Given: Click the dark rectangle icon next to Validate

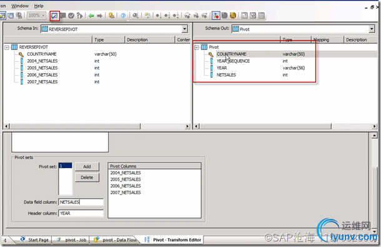Looking at the screenshot, I should (63, 16).
